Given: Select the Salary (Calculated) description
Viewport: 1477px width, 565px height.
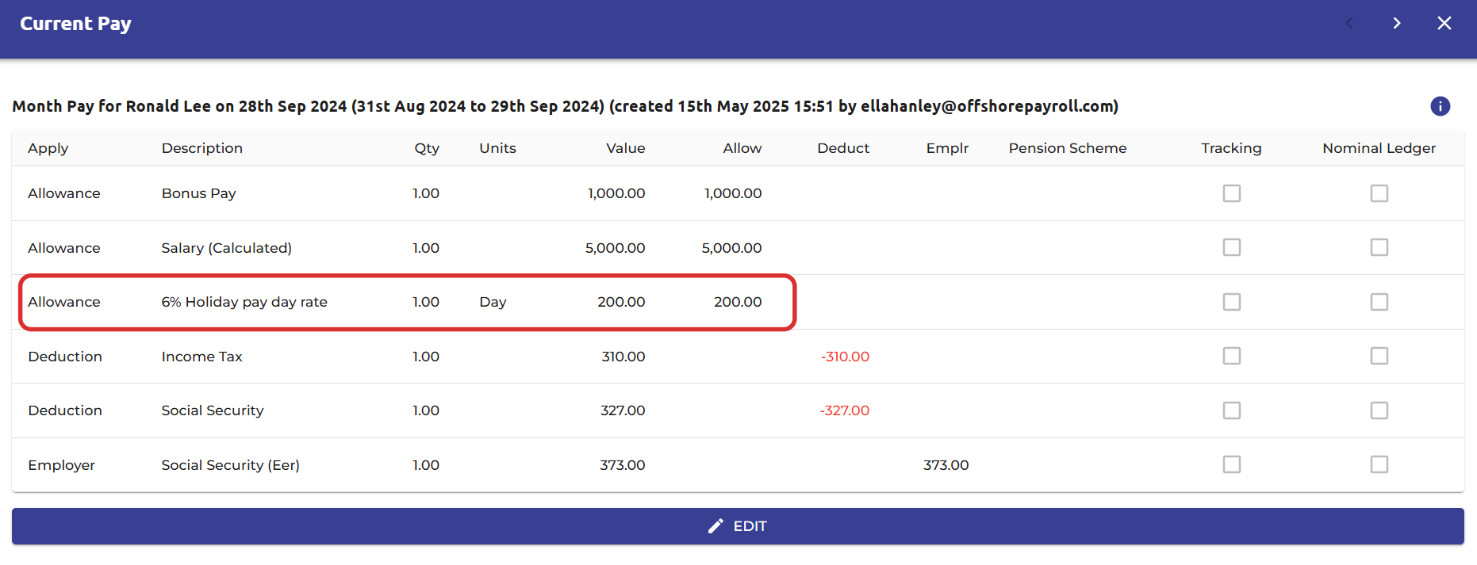Looking at the screenshot, I should tap(226, 248).
